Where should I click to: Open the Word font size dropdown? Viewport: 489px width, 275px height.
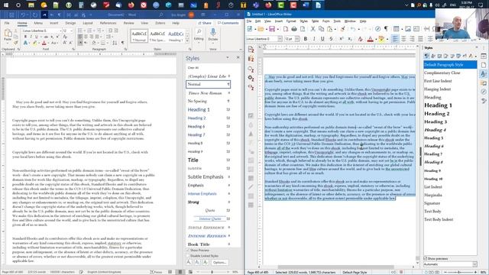point(72,31)
